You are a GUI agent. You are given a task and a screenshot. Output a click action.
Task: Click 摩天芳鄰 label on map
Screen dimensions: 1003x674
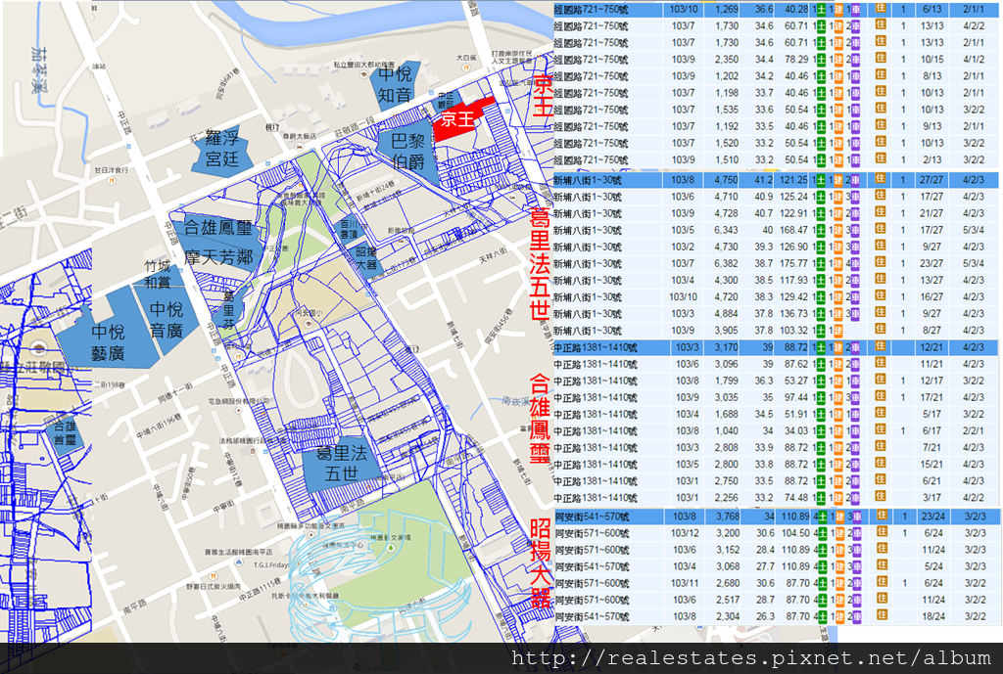point(218,257)
